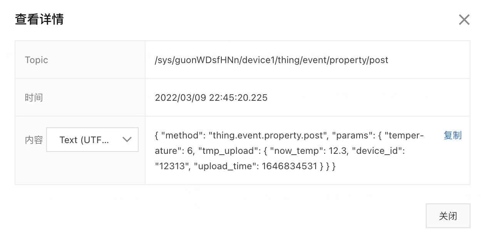Screen dimensions: 482x230
Task: Click the Topic row label
Action: click(37, 60)
